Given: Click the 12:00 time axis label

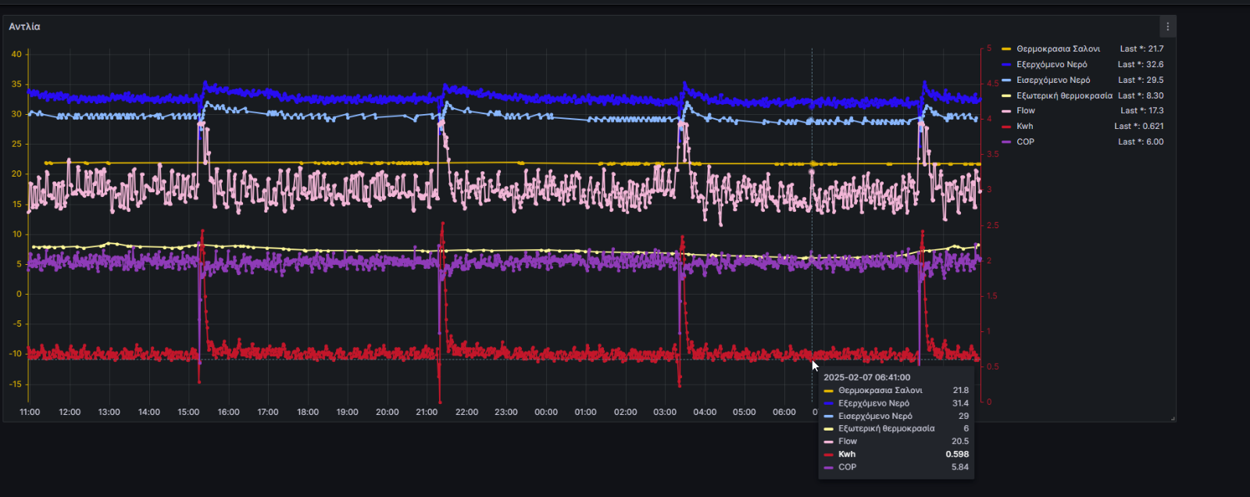Looking at the screenshot, I should click(x=70, y=412).
